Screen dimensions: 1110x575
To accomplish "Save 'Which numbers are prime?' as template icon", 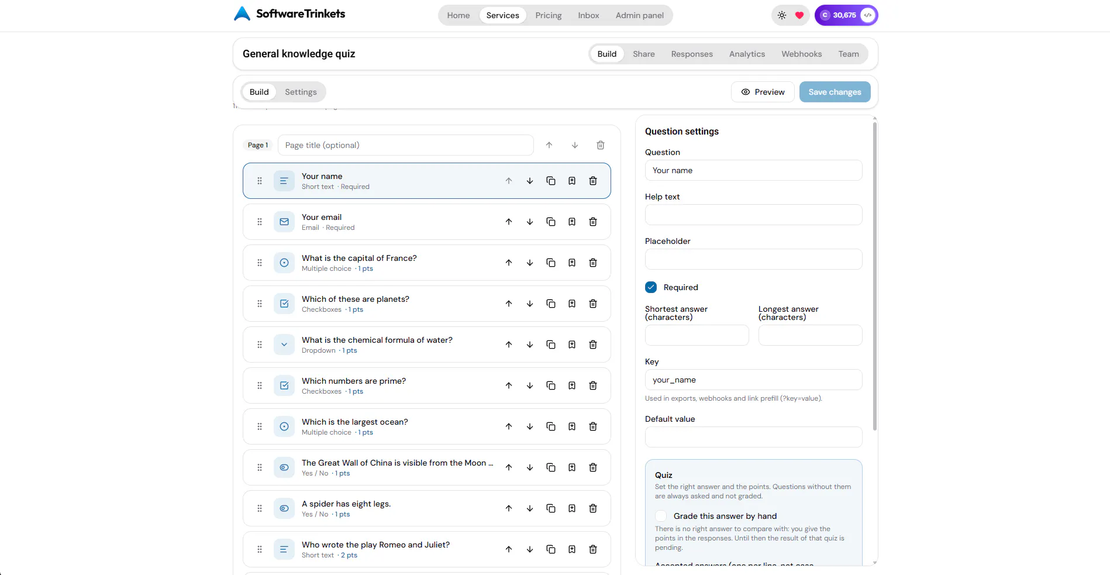I will [572, 385].
